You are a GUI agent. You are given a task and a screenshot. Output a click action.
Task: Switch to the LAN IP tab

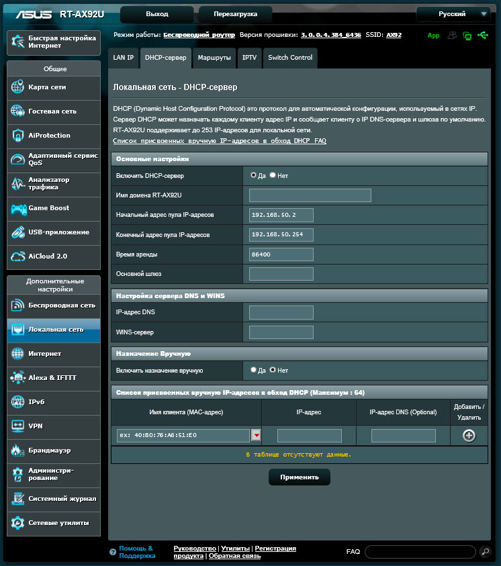(x=124, y=58)
